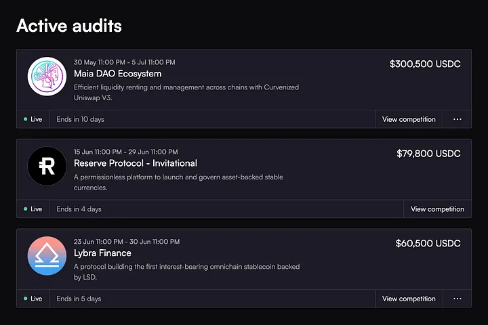
Task: Click the Live status dot on Lybra Finance
Action: click(x=26, y=299)
